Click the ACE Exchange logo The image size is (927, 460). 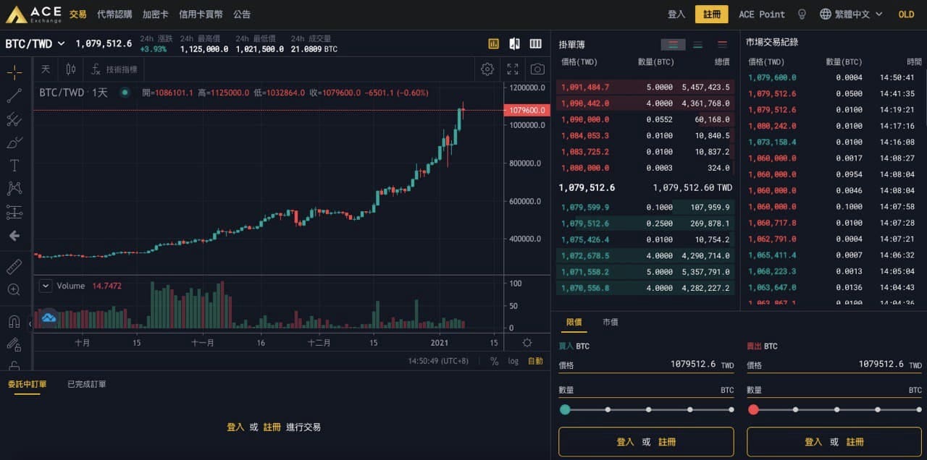click(x=33, y=14)
